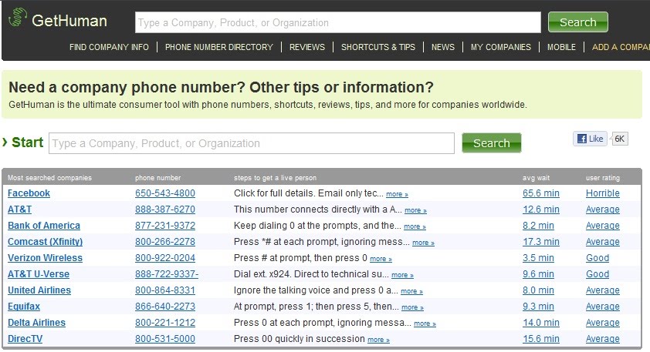Open the 8.0 min average wait link
The image size is (650, 352).
538,290
